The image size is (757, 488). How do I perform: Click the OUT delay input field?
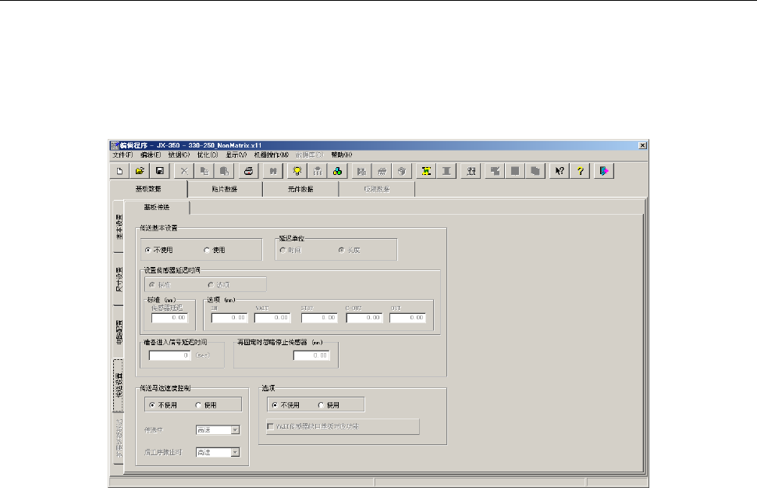408,318
